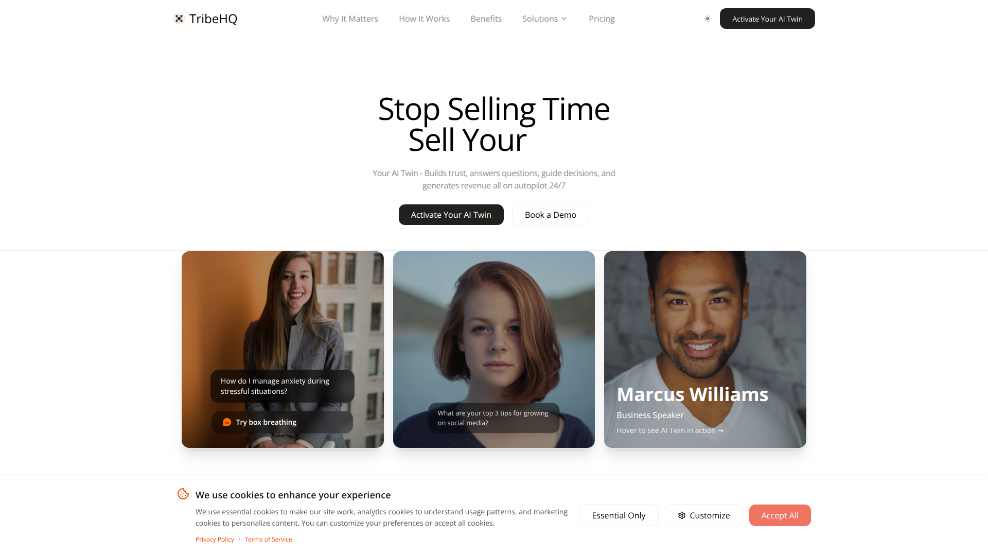
Task: Click Book a Demo
Action: [550, 215]
